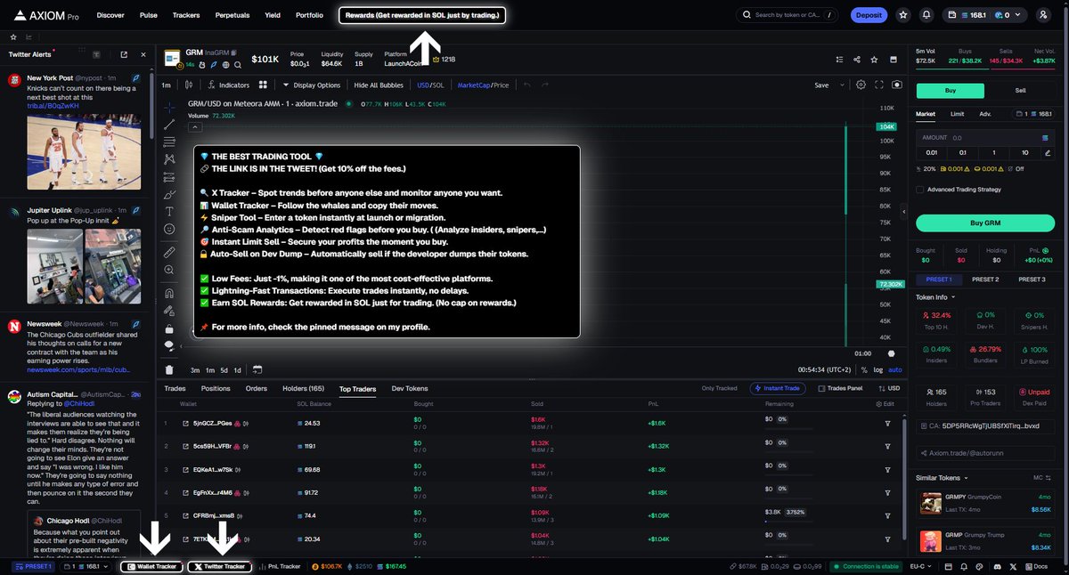Screen dimensions: 1069x575
Task: Favorite the GRM token with star
Action: [x=875, y=60]
